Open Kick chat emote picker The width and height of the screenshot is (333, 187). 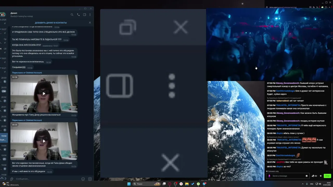click(x=306, y=176)
